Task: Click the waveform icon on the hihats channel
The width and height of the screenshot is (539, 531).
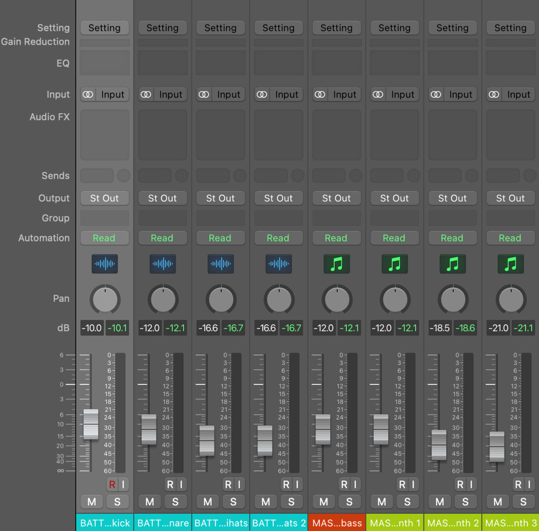Action: 221,264
